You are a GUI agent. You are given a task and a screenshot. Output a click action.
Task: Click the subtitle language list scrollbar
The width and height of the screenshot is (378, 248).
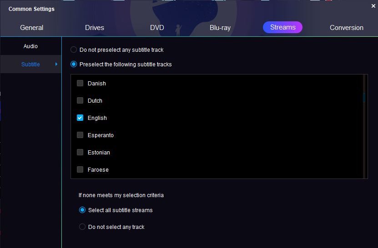[364, 98]
